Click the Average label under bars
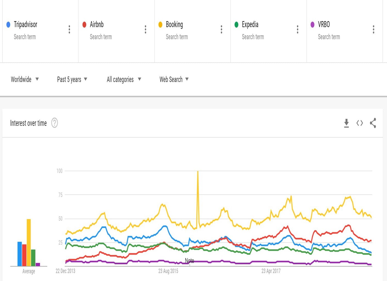 pos(29,271)
